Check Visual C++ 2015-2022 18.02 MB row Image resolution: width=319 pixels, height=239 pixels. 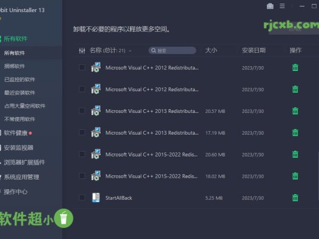pyautogui.click(x=82, y=176)
